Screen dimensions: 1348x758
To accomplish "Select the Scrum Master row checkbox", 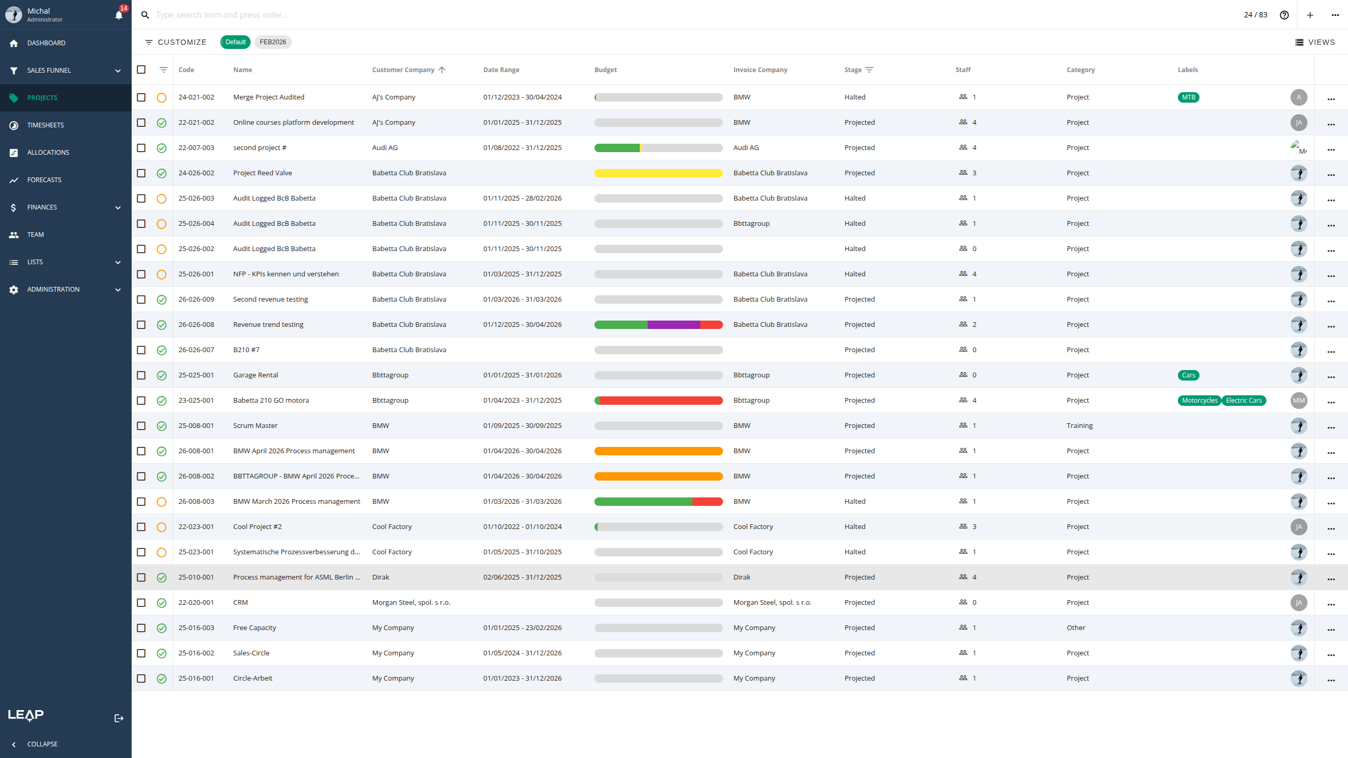I will [141, 425].
